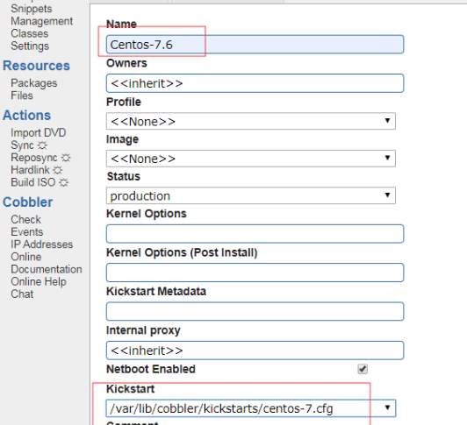Click the gear icon beside Build ISO
This screenshot has width=467, height=425.
tap(63, 182)
